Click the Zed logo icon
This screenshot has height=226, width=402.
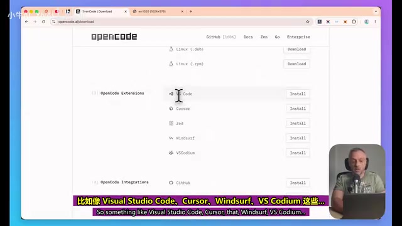pos(171,123)
